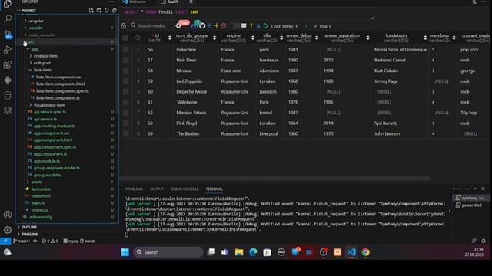Sort by the nom_du_groupe column

pyautogui.click(x=214, y=38)
